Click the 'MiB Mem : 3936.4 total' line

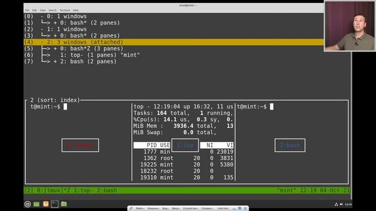(183, 126)
